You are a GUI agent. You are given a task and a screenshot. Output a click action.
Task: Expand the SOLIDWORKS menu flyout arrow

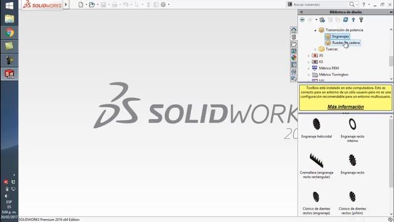(66, 4)
